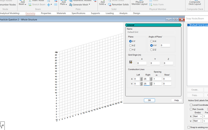208x130 pixels.
Task: Open Composite Deck Layout tool
Action: [x=195, y=3]
